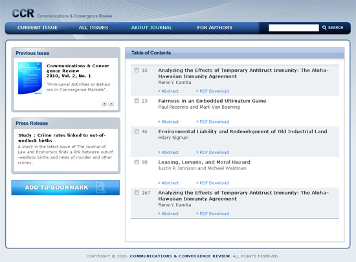Viewport: 356px width, 262px height.
Task: Click the Add to Bookmark button
Action: click(65, 188)
